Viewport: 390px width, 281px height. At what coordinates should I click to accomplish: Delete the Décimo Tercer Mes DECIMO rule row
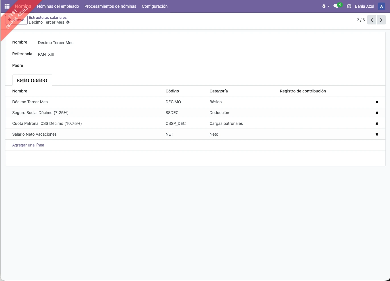pyautogui.click(x=377, y=102)
